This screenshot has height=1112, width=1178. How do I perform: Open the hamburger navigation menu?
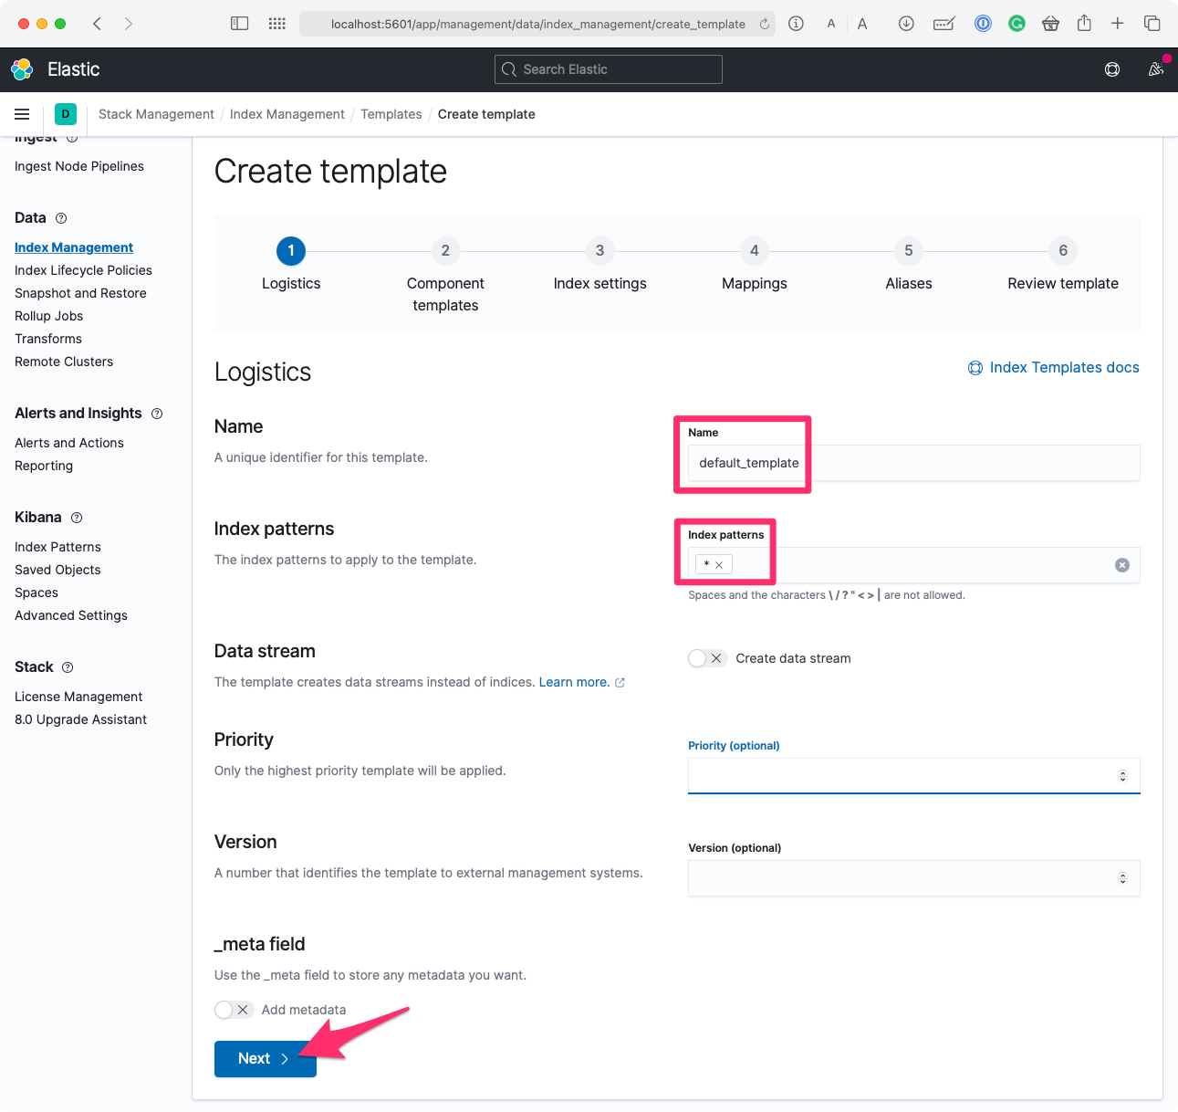(x=22, y=114)
